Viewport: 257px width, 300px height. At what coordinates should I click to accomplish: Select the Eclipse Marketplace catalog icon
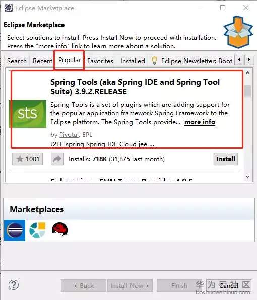15,230
